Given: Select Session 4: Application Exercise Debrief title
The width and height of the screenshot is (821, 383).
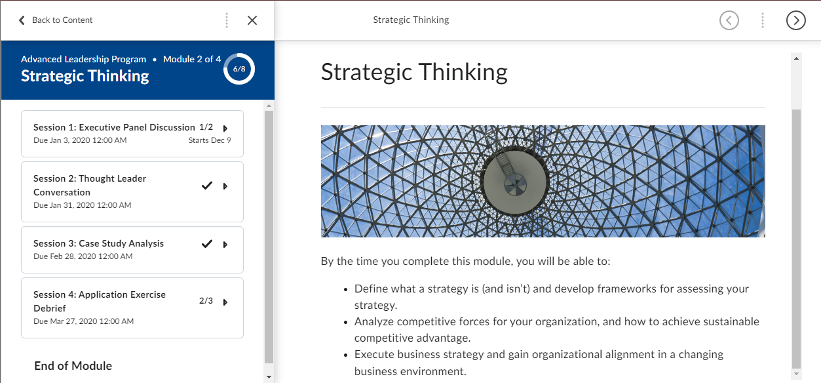Looking at the screenshot, I should click(100, 301).
